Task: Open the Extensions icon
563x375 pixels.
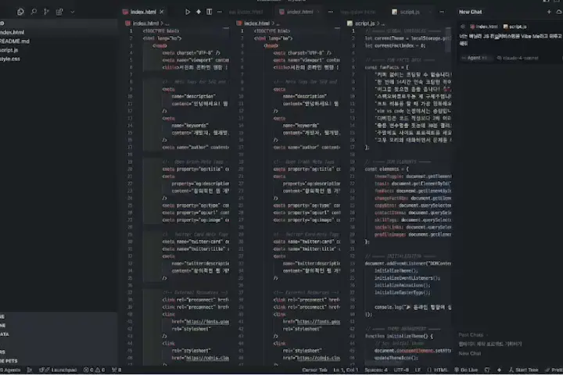Action: [x=59, y=12]
